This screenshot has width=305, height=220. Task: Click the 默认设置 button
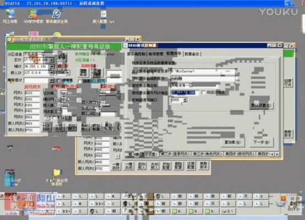tap(262, 106)
